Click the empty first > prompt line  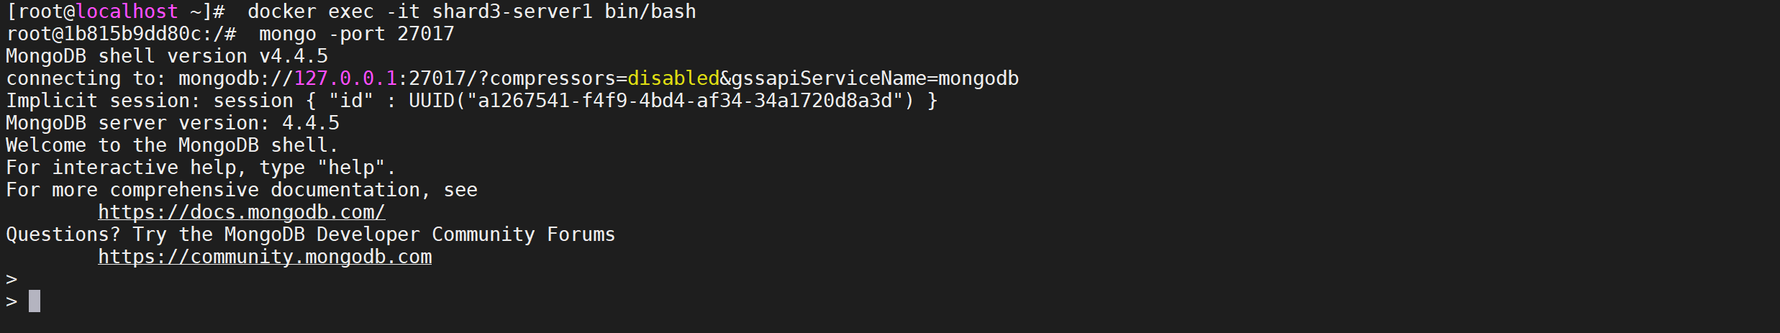click(x=12, y=279)
